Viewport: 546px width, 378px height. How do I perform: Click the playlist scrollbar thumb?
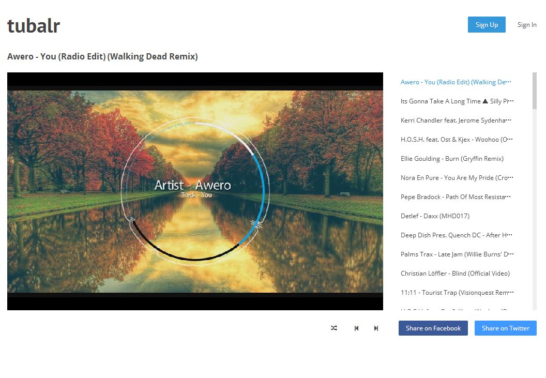[535, 90]
